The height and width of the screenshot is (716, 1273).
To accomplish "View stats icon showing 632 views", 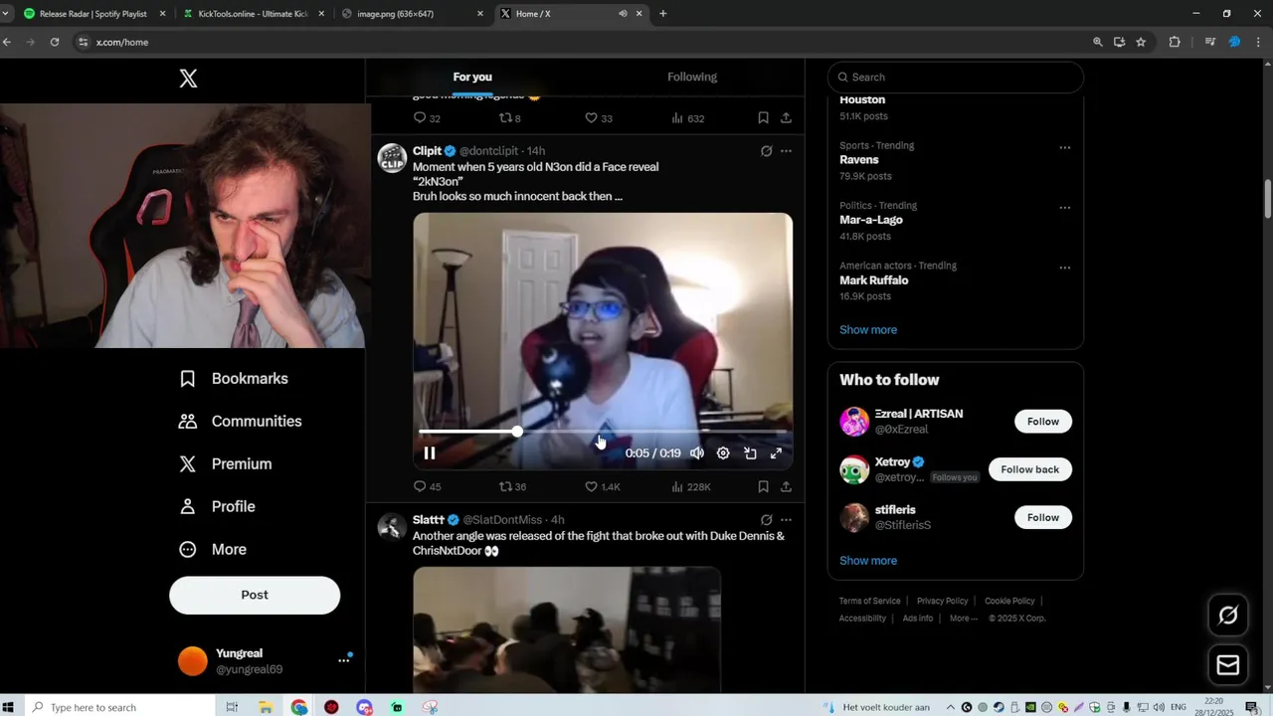I will [x=677, y=118].
